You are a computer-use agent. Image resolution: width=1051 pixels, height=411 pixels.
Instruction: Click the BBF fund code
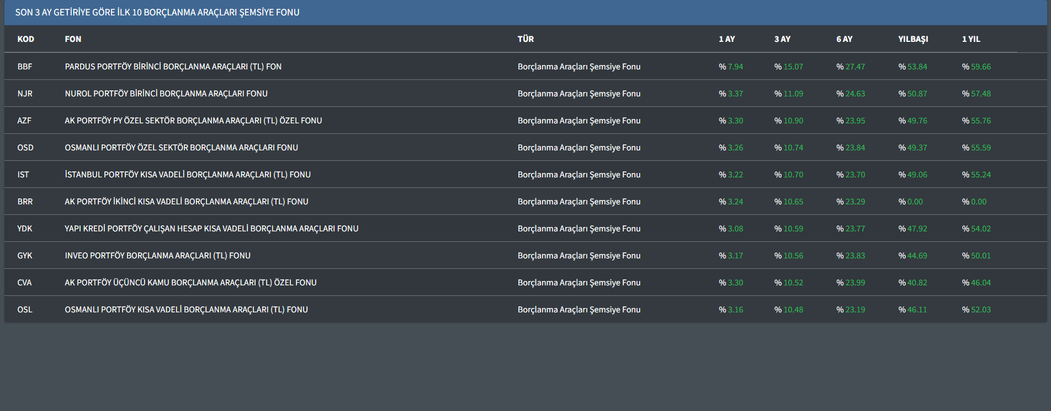pyautogui.click(x=25, y=67)
